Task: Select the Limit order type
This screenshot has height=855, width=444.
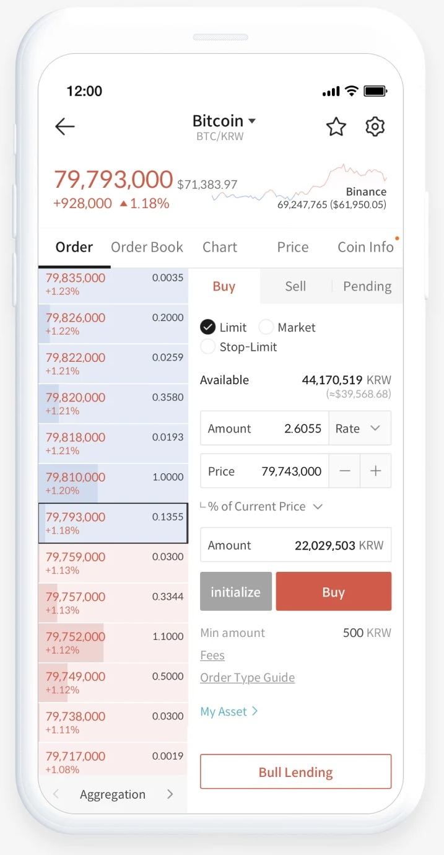Action: (209, 327)
